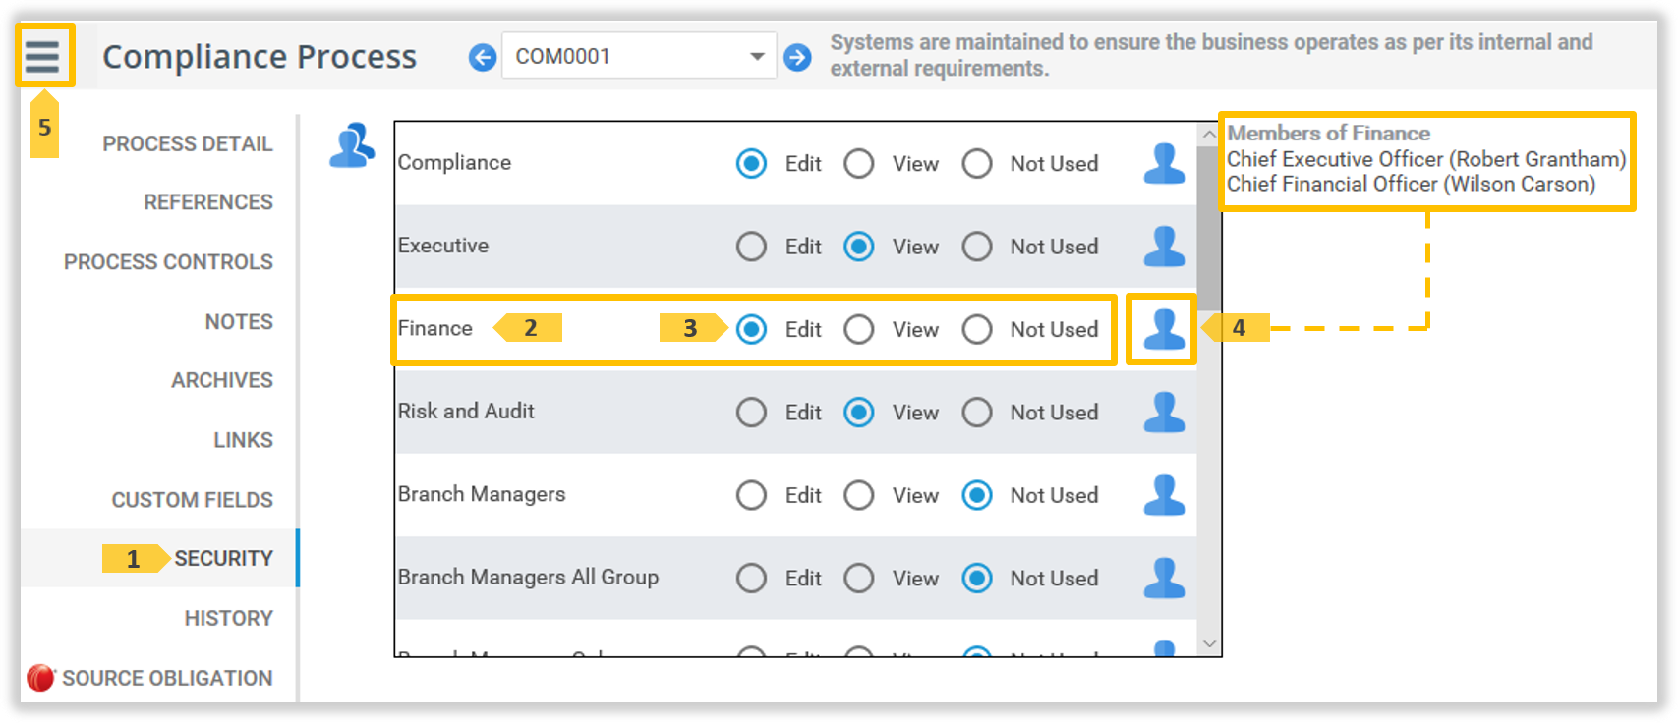Set Branch Managers to Edit
The width and height of the screenshot is (1678, 723).
[x=751, y=495]
